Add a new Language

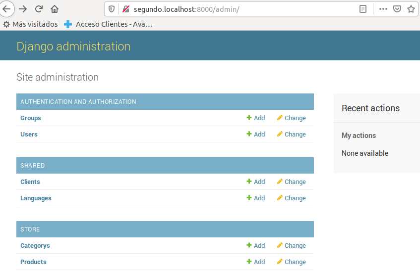click(x=256, y=198)
